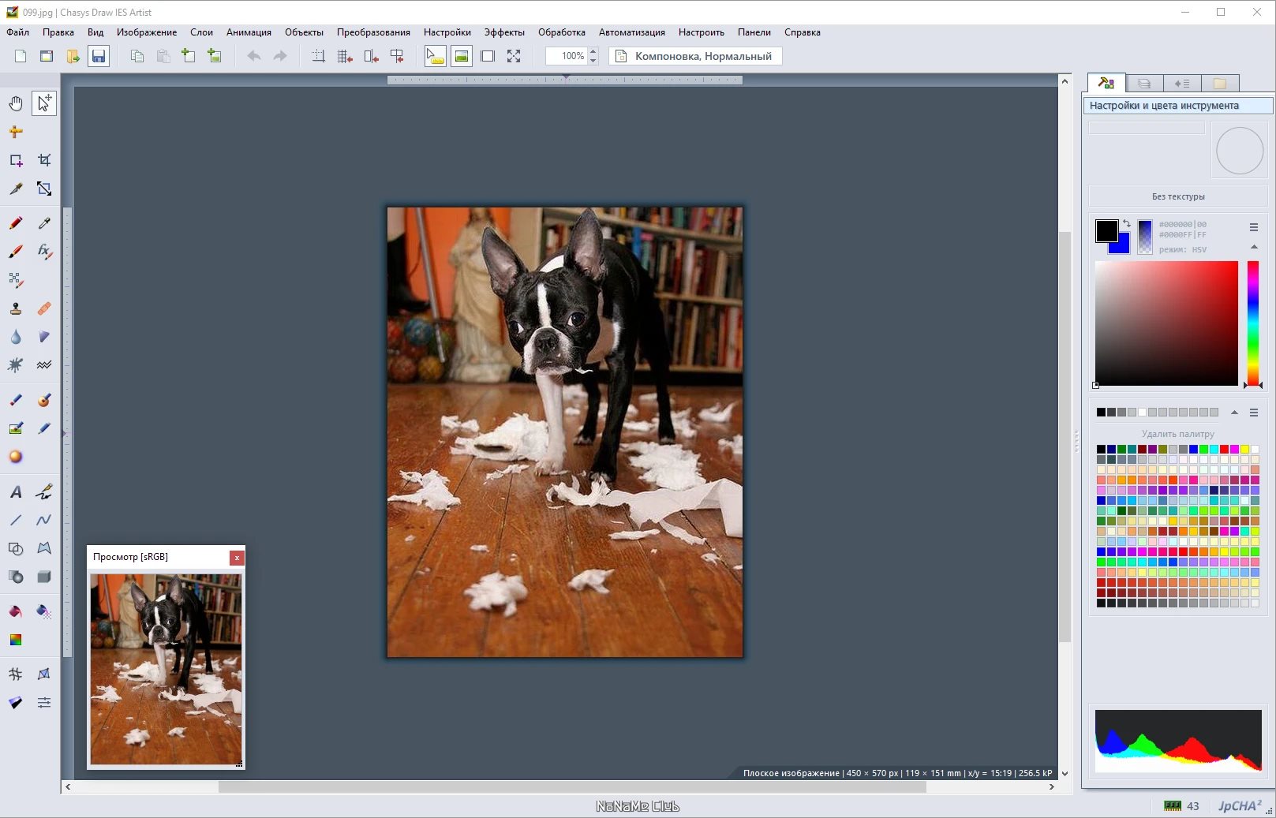Collapse the palette section arrow
Image resolution: width=1276 pixels, height=818 pixels.
(1234, 413)
